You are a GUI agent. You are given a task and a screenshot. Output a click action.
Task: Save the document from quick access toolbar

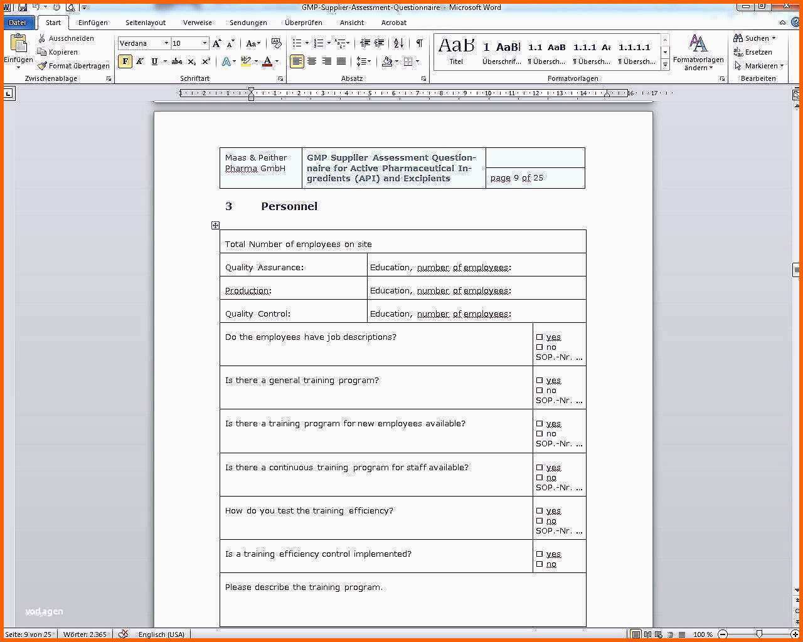point(22,8)
